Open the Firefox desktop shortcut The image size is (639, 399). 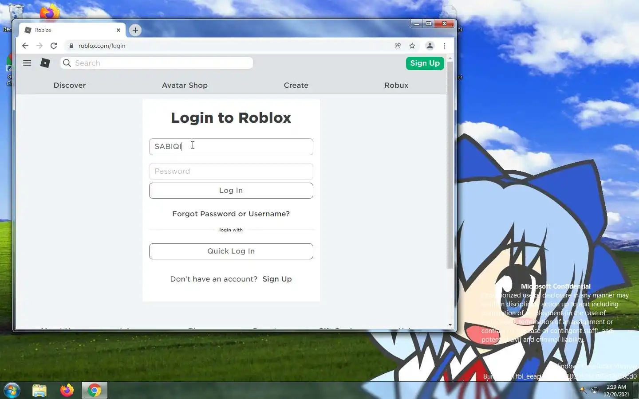pos(50,12)
